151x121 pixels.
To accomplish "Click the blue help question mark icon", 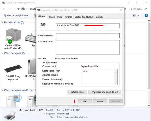I will [146, 15].
